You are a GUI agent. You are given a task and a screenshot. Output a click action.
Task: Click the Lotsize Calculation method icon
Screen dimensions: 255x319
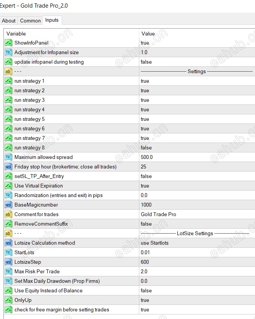8,243
